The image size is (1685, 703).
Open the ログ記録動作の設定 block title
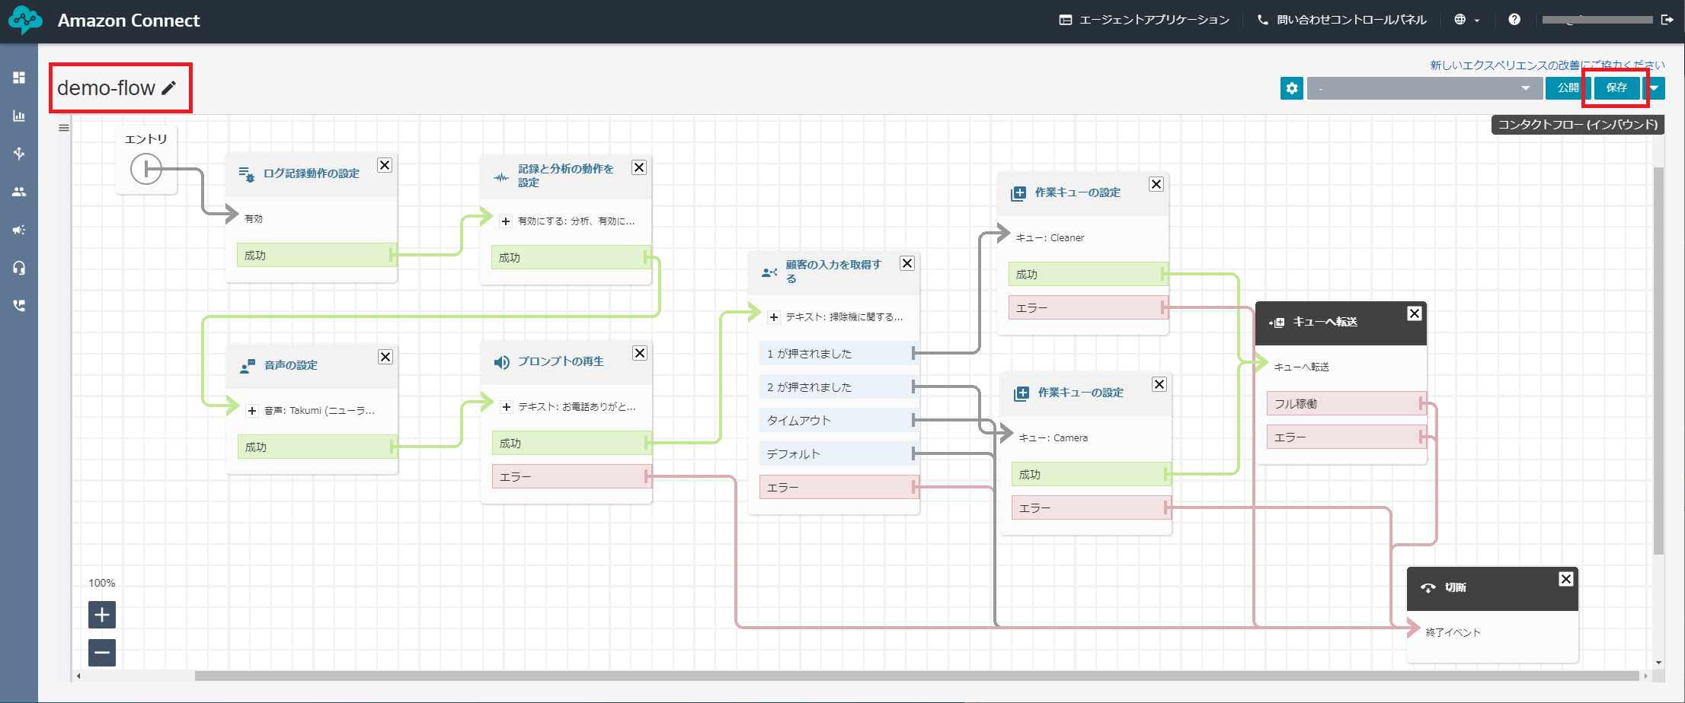point(311,173)
